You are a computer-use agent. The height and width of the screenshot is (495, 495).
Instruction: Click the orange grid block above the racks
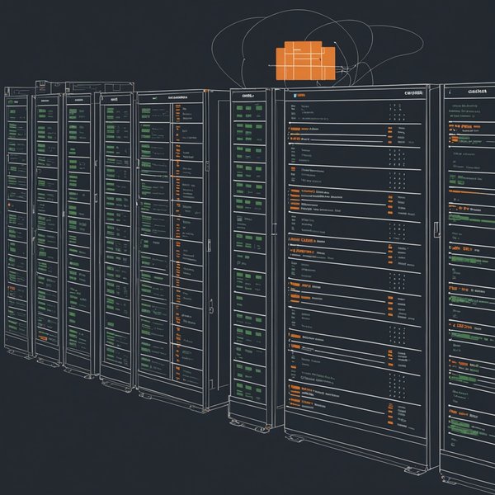pyautogui.click(x=305, y=64)
